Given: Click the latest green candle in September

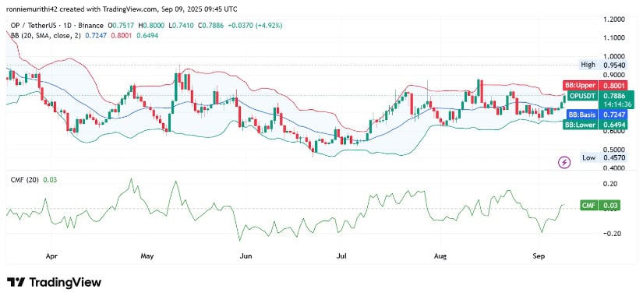Looking at the screenshot, I should [x=564, y=98].
